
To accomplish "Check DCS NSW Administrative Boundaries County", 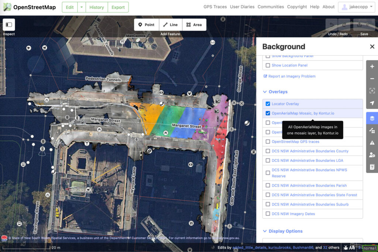I will tap(268, 151).
